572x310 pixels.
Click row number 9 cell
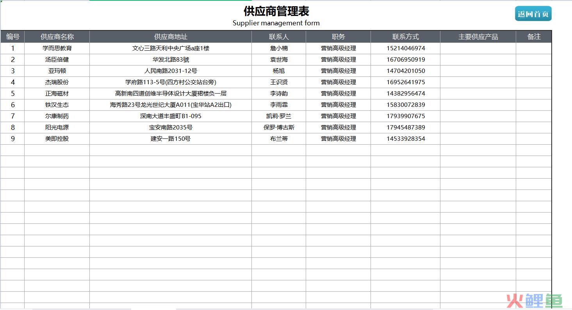tap(12, 139)
